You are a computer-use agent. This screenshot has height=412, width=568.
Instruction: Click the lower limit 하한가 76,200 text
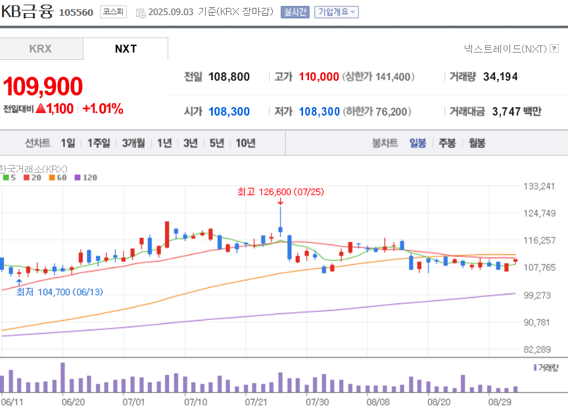coord(377,112)
